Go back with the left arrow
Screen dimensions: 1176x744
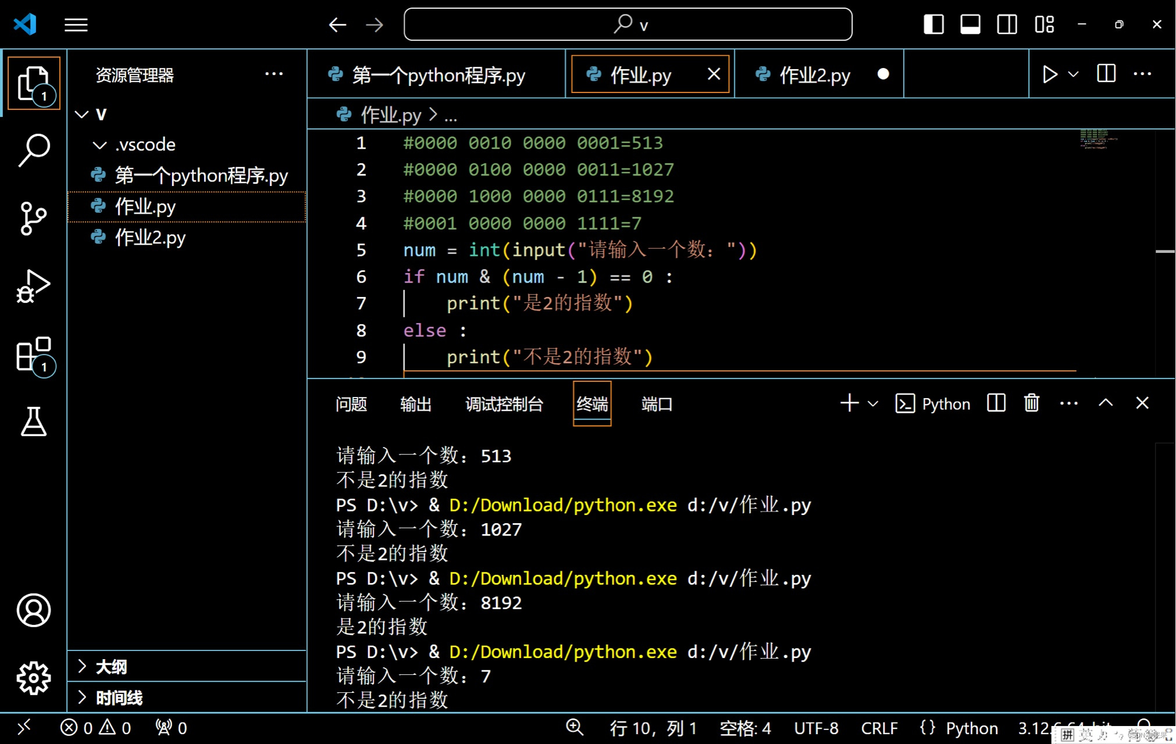click(x=337, y=24)
